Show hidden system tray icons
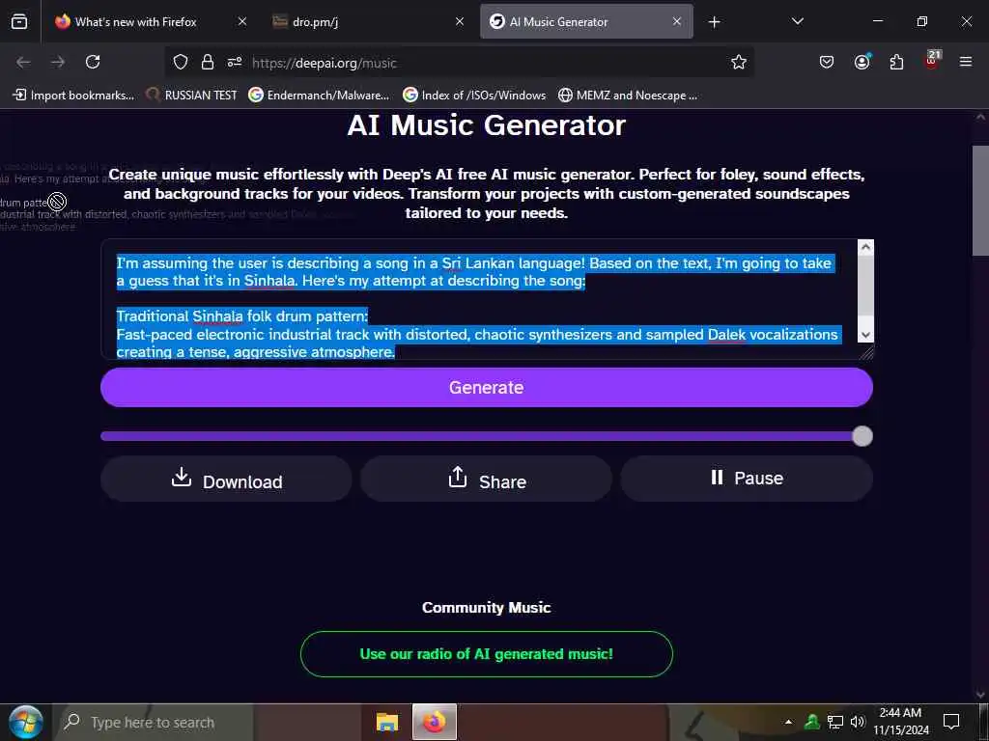This screenshot has width=989, height=741. [788, 722]
